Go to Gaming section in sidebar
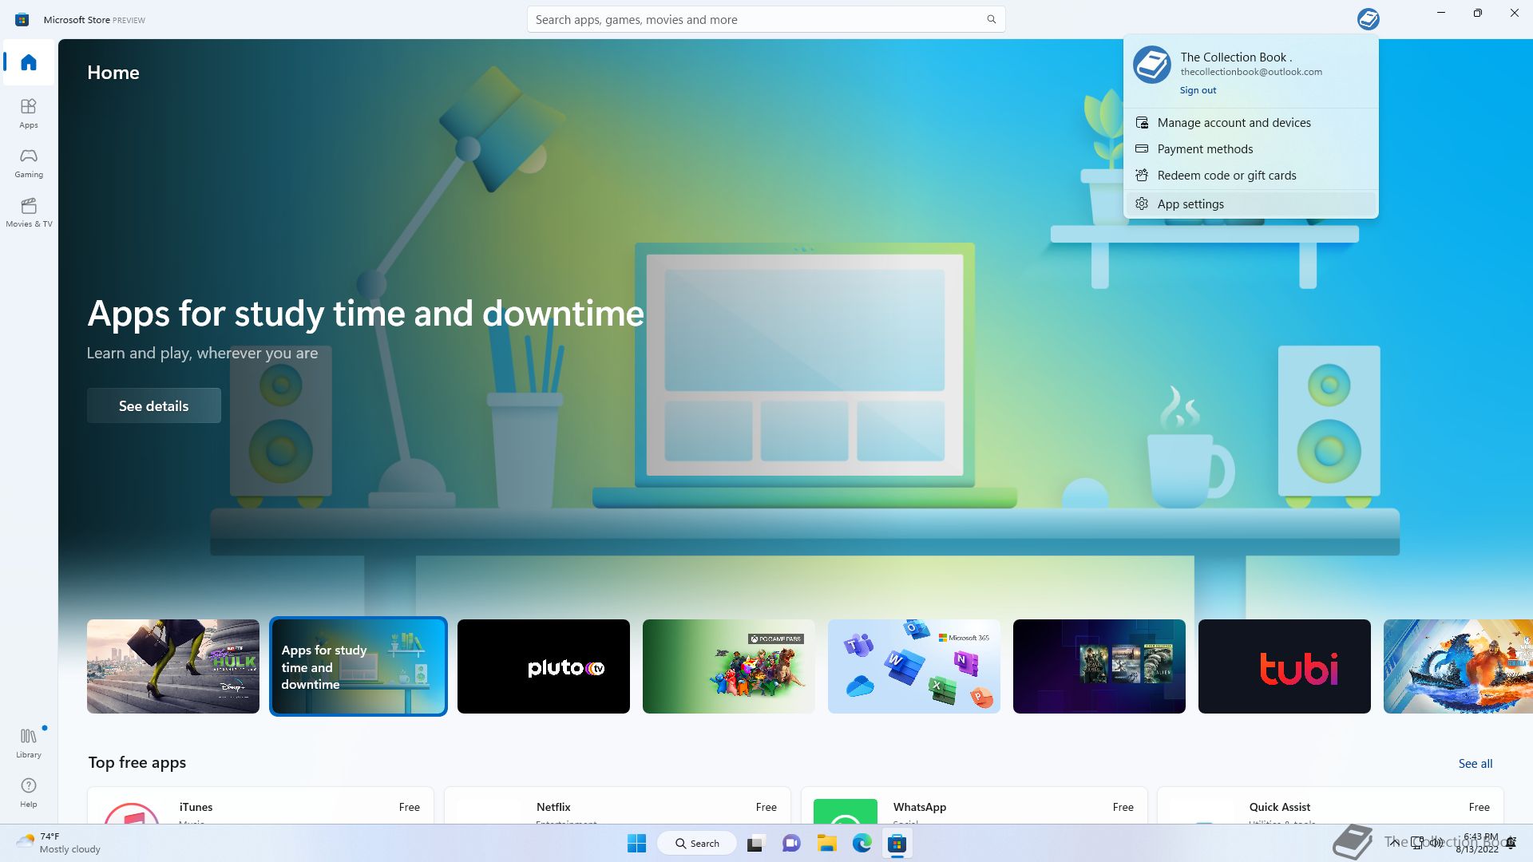The image size is (1533, 862). pos(29,163)
